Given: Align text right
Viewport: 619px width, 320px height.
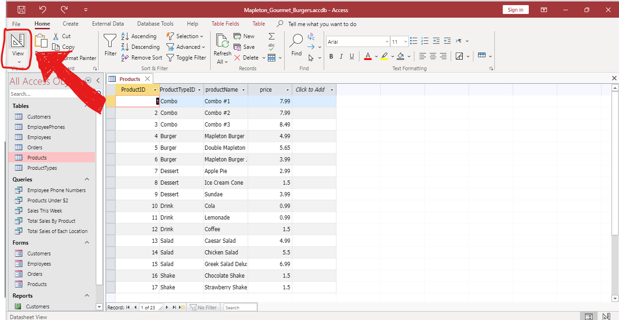Looking at the screenshot, I should [443, 56].
